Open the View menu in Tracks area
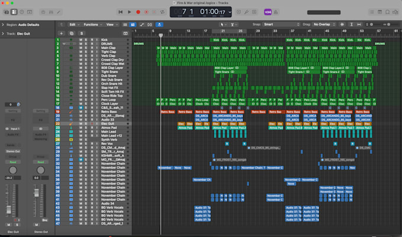Screen dimensions: 402x237 point(112,25)
